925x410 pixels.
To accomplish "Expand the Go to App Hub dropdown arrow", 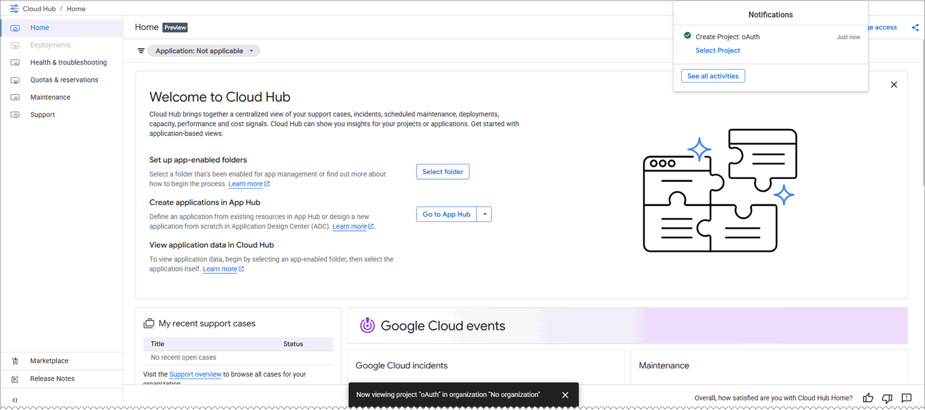I will click(x=484, y=214).
